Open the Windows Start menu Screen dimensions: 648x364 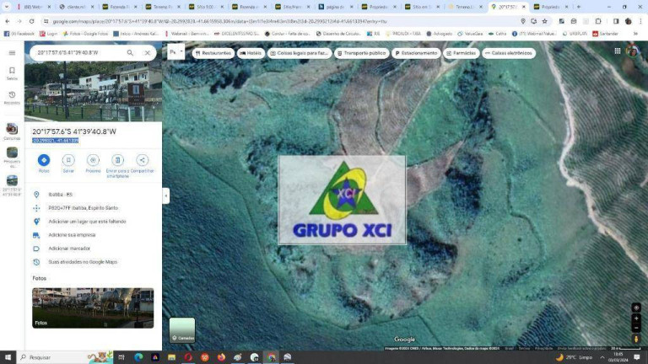8,357
